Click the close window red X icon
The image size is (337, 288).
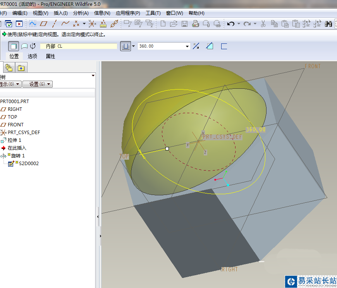coord(19,23)
